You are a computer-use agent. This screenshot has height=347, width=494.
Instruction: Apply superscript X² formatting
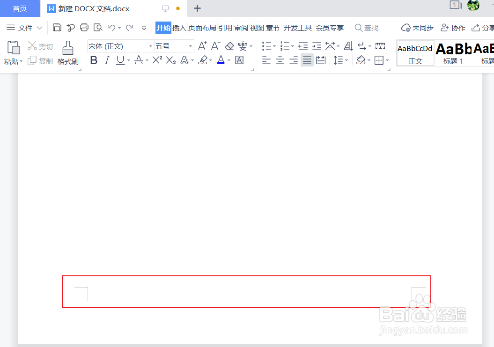coord(157,60)
